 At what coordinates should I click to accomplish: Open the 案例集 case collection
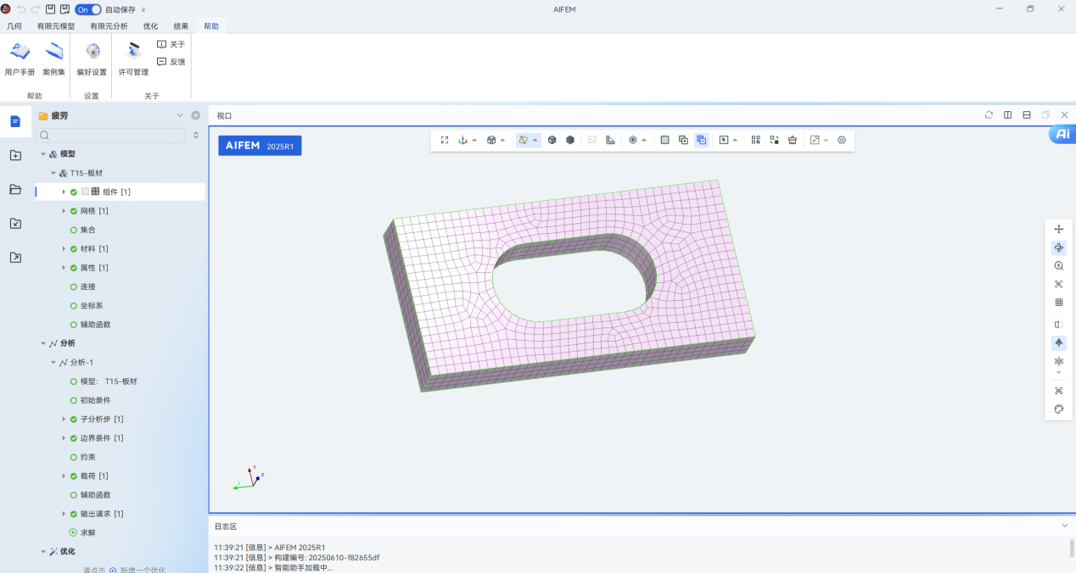[x=54, y=58]
